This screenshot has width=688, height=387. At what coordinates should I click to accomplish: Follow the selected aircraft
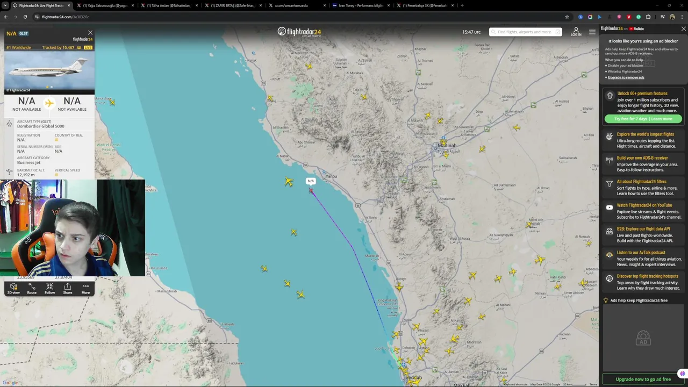(49, 289)
